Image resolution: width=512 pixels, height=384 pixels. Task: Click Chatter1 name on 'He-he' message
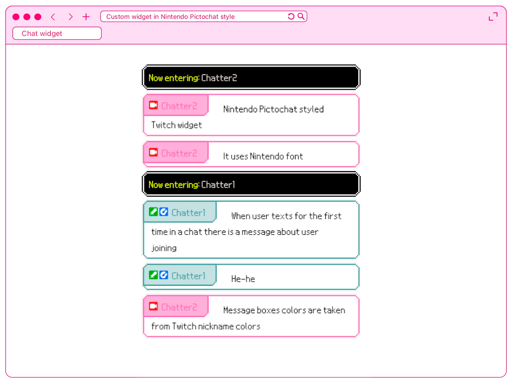[x=188, y=276]
